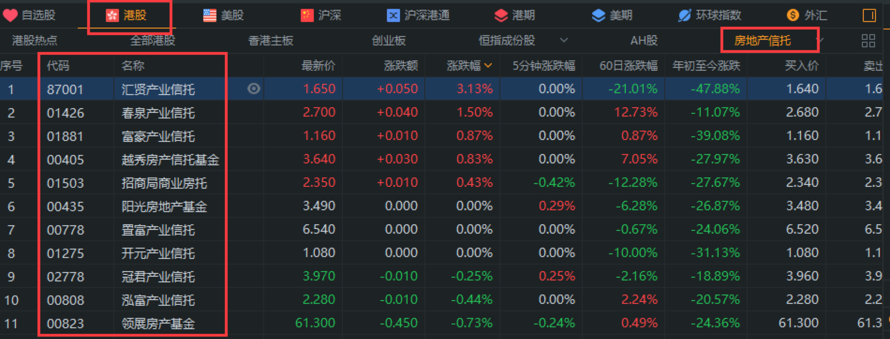
Task: Click the globe icon for 环球指数
Action: [684, 16]
